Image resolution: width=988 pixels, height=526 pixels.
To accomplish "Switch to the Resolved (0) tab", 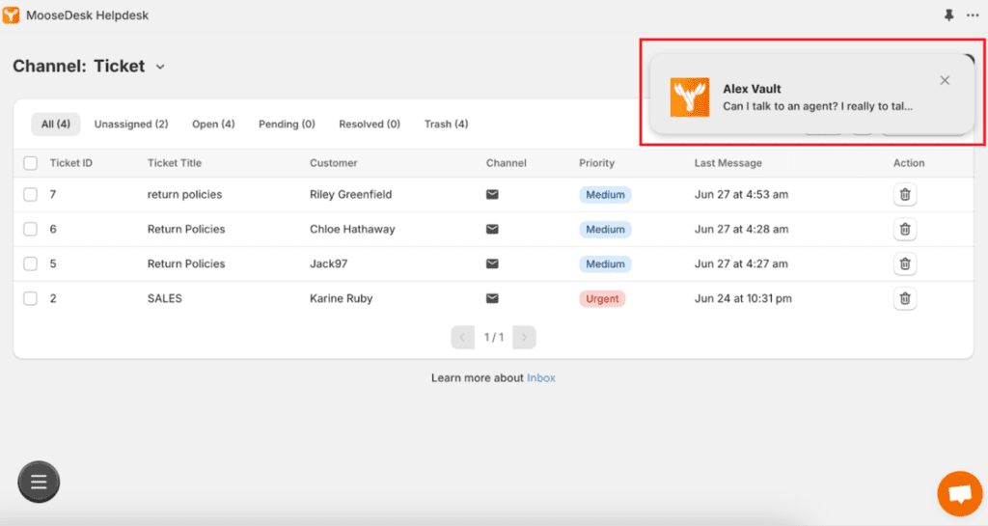I will click(370, 125).
